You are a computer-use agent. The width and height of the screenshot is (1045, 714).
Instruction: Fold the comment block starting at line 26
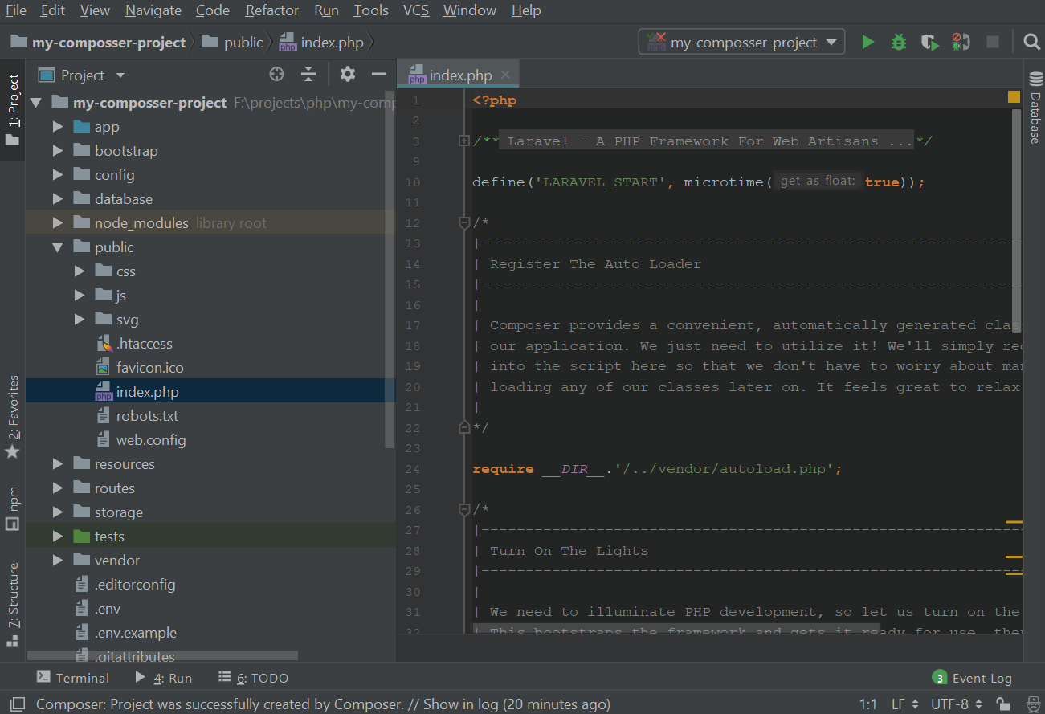[x=463, y=509]
